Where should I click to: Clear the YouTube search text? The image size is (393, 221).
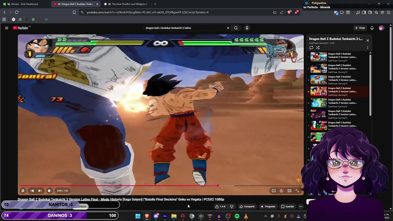pos(228,28)
